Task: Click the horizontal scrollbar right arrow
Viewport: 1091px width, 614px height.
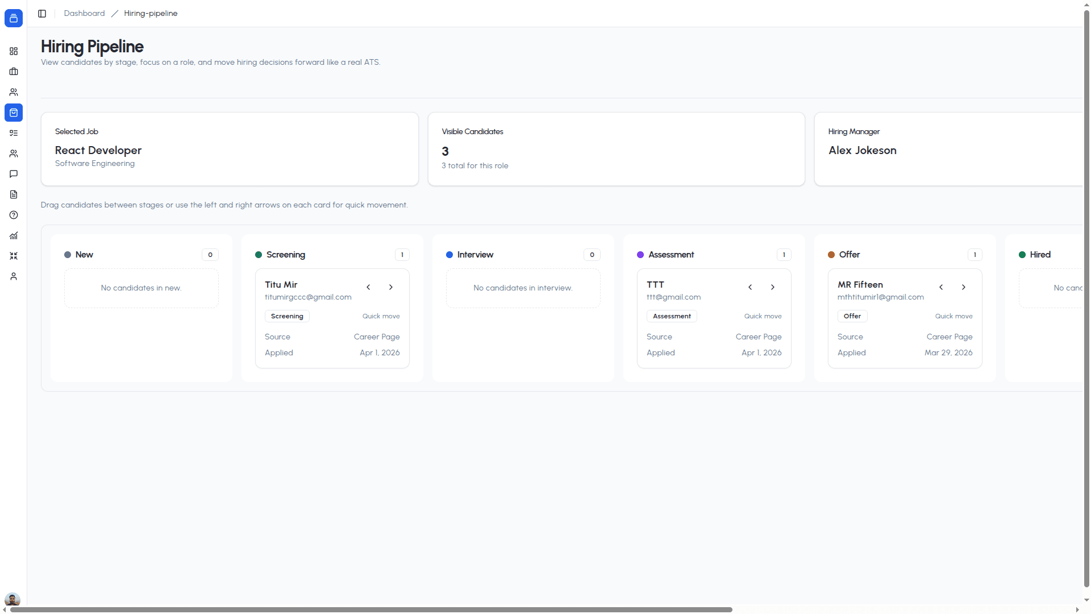Action: [x=1077, y=609]
